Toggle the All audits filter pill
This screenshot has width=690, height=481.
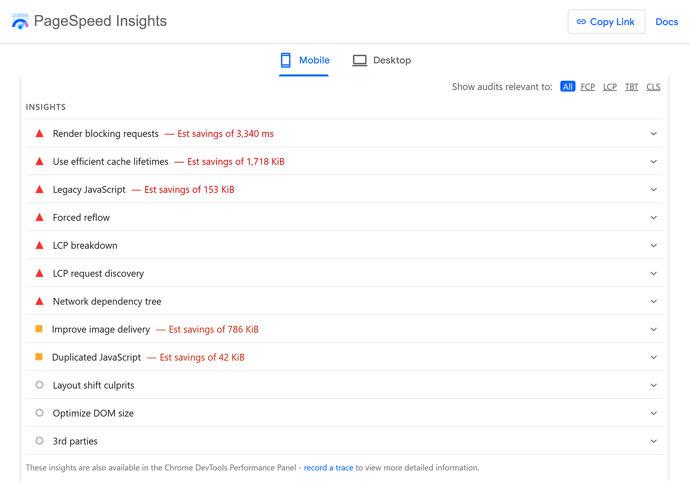click(x=568, y=86)
